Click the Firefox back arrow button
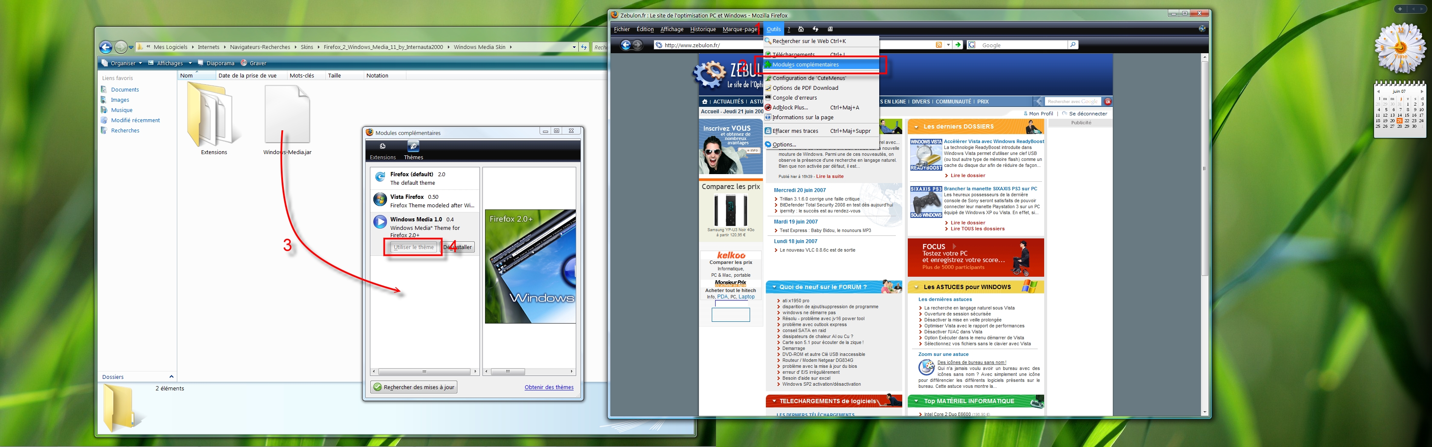The image size is (1432, 447). [625, 45]
